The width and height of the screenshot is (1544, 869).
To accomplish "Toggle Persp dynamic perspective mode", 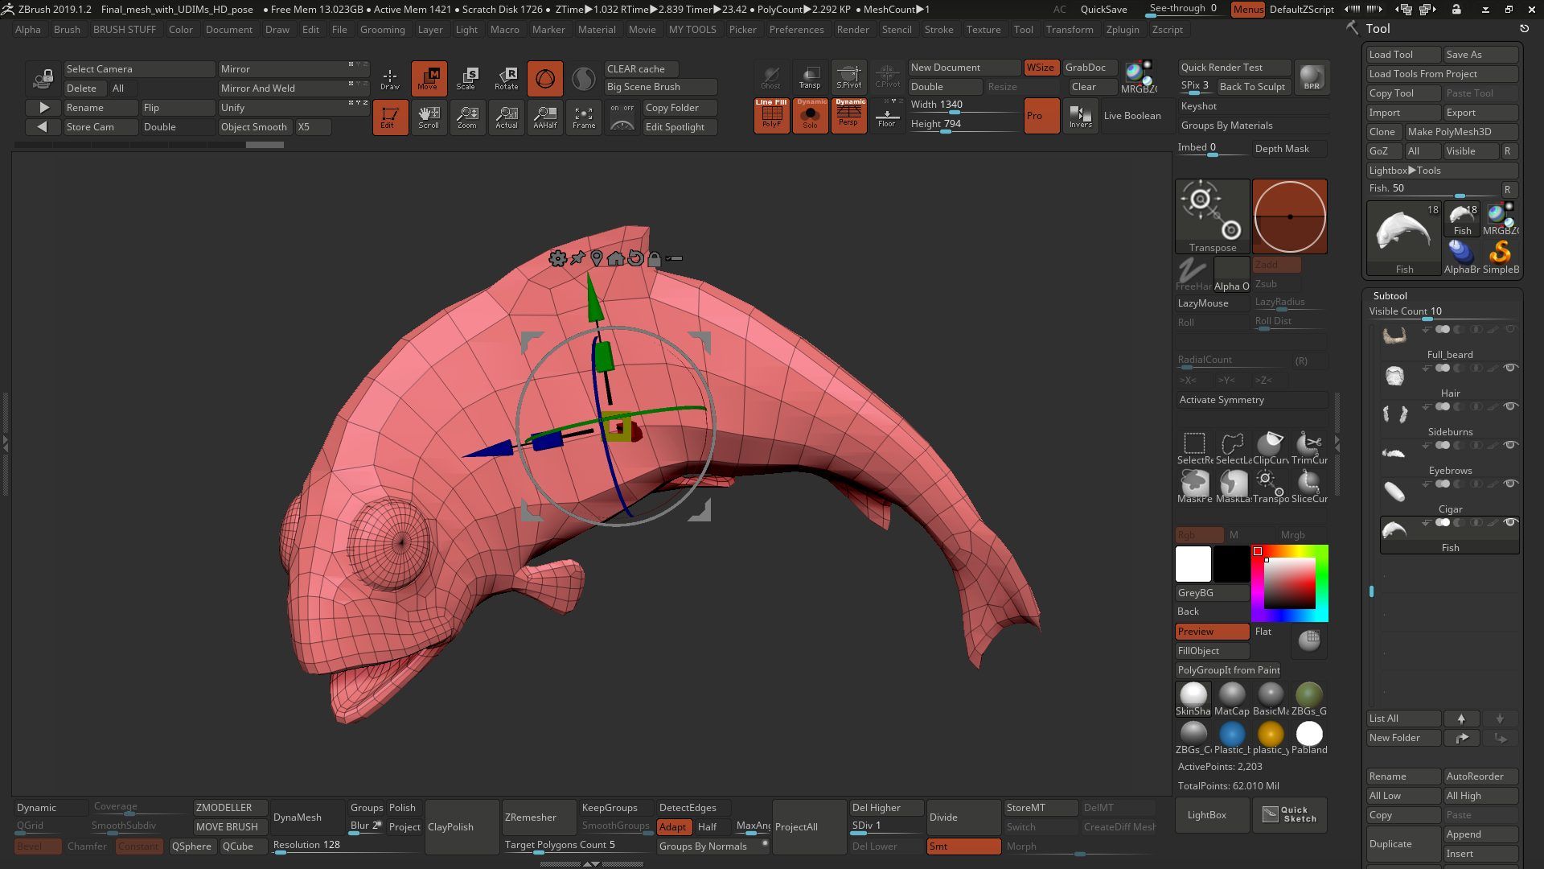I will click(848, 115).
